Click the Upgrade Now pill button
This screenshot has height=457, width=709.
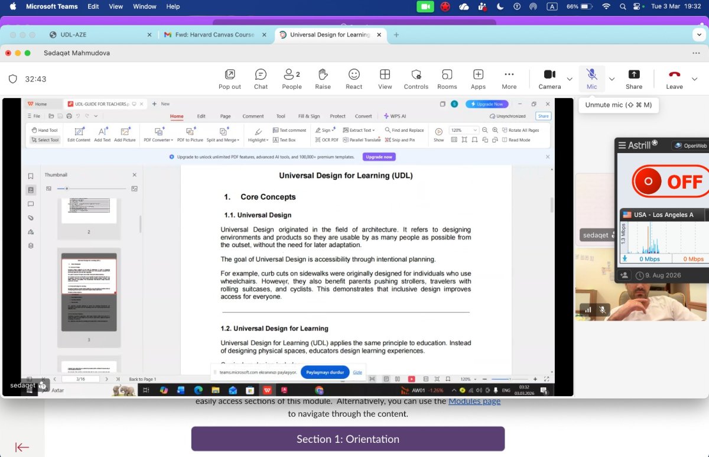point(487,104)
